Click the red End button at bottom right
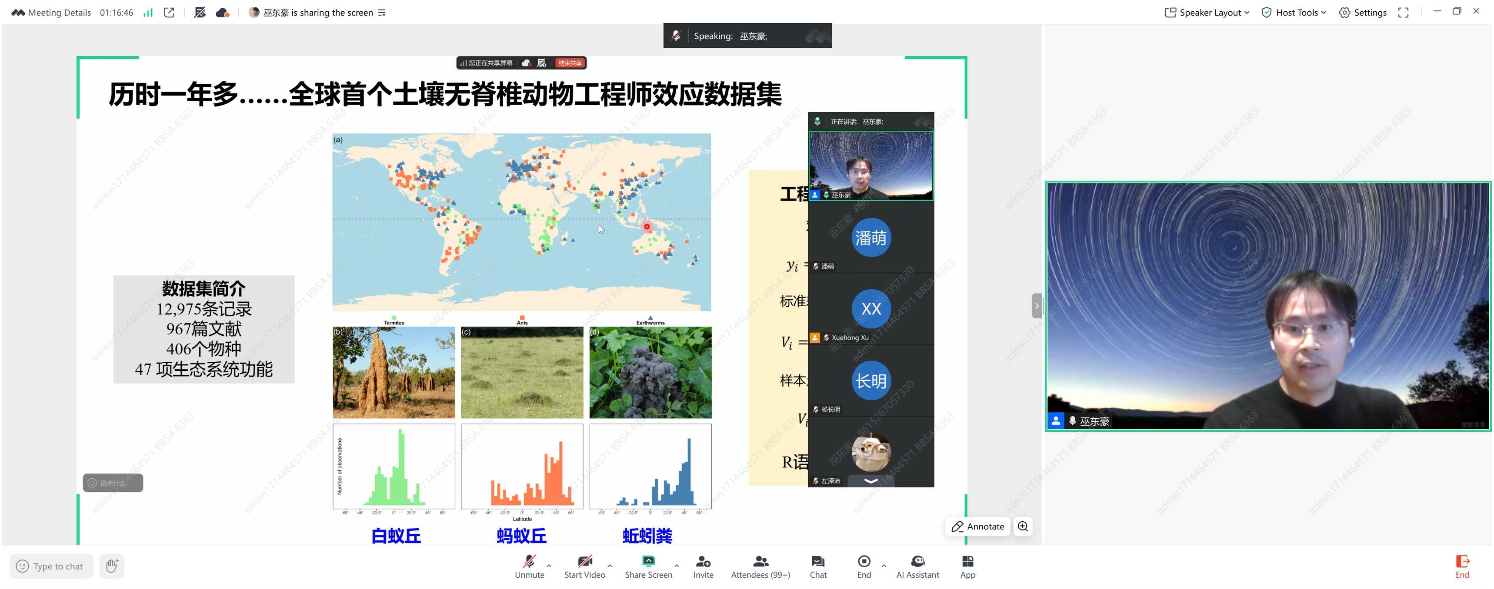 click(1461, 566)
